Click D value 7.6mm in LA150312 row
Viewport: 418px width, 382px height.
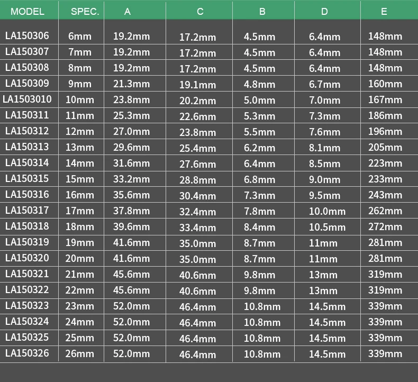tap(325, 132)
